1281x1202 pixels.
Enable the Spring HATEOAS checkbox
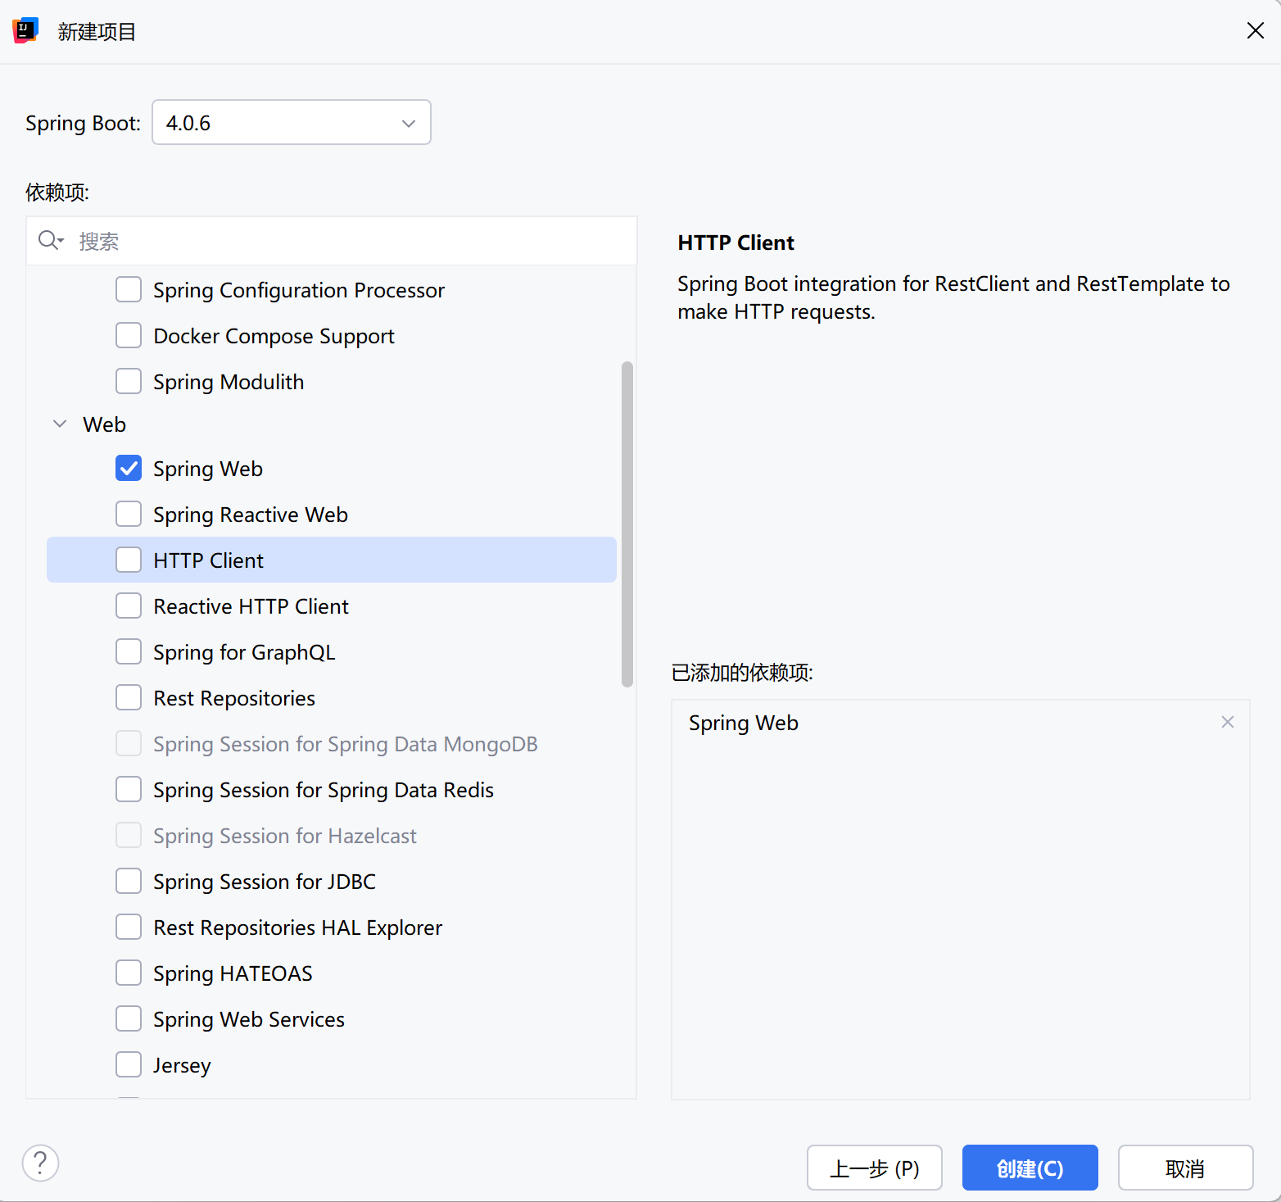[x=129, y=973]
